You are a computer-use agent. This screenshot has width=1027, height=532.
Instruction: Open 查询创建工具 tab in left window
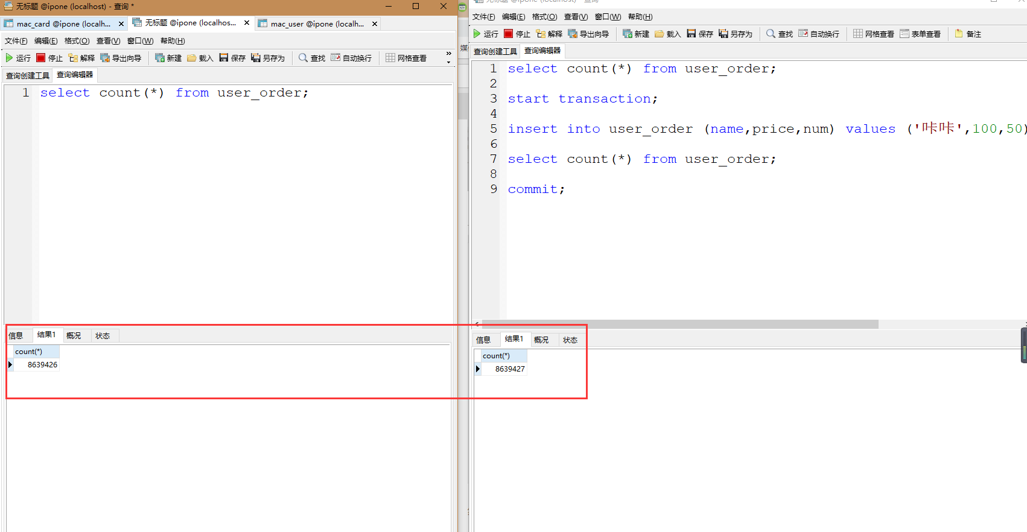[28, 75]
